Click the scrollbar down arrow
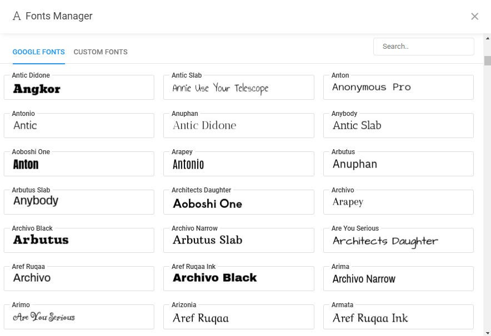The width and height of the screenshot is (491, 336). coord(488,332)
